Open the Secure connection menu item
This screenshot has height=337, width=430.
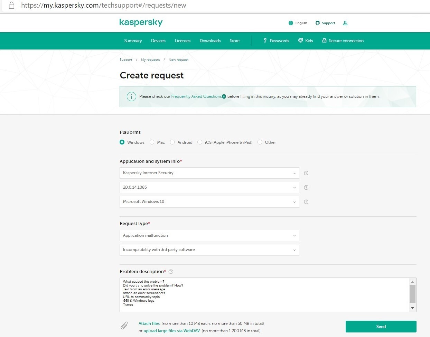(x=343, y=41)
